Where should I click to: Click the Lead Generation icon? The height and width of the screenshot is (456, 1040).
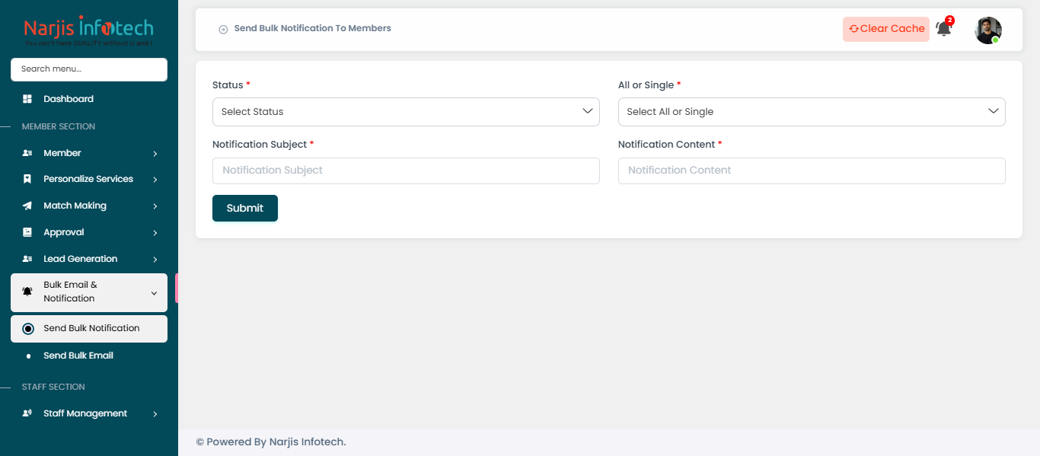(27, 259)
